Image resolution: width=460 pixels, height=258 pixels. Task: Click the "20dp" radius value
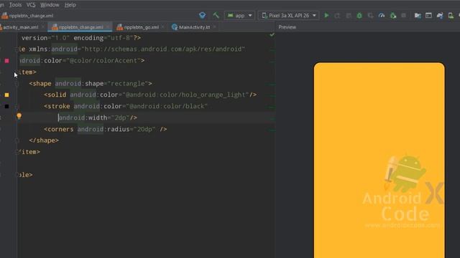click(x=144, y=129)
